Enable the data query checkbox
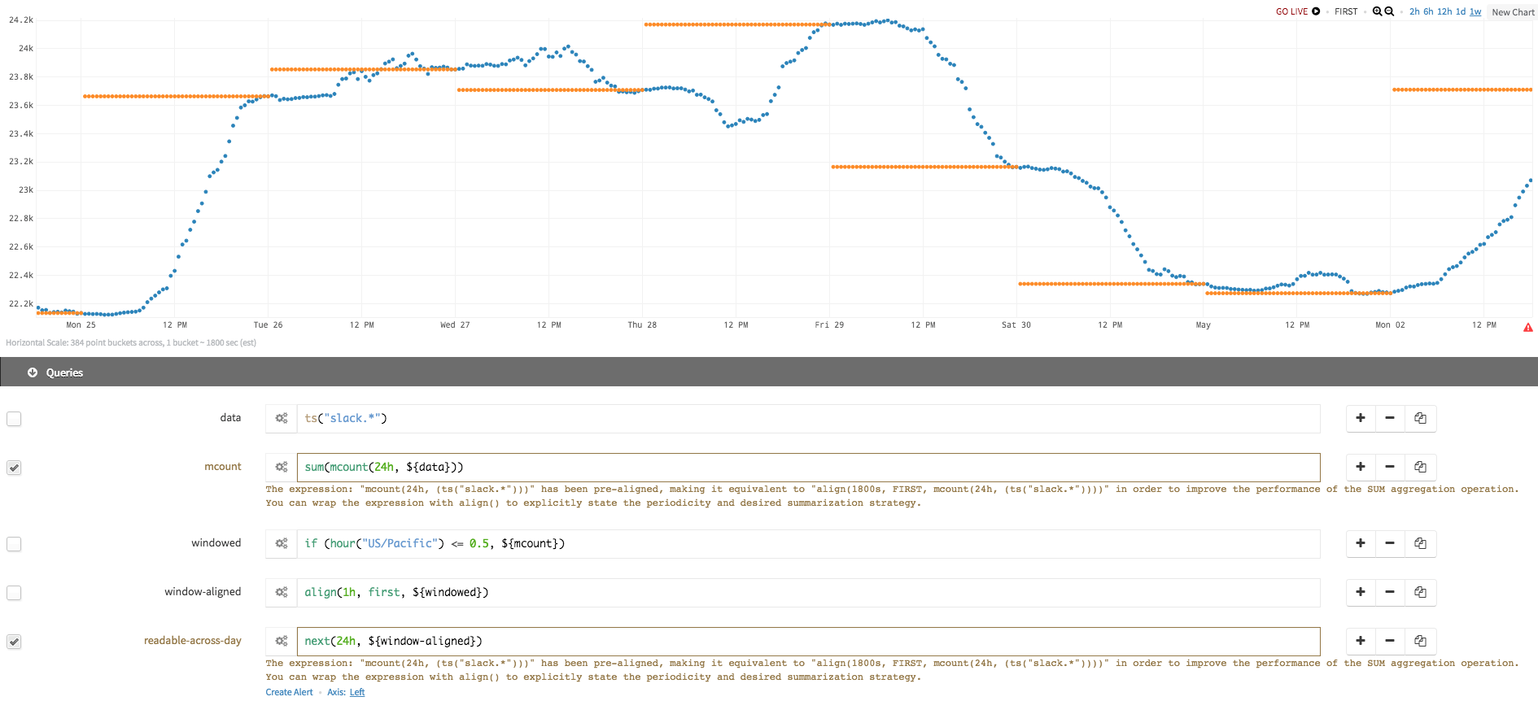This screenshot has width=1538, height=701. click(14, 419)
